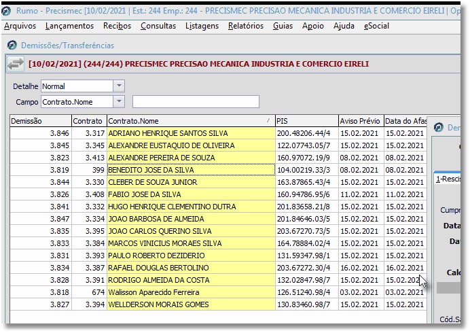Open the Lançamentos menu
470x333 pixels.
[69, 26]
